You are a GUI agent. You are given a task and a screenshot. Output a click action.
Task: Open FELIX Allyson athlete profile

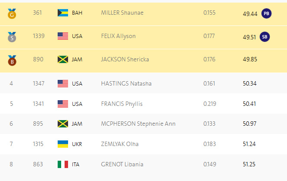(x=118, y=36)
